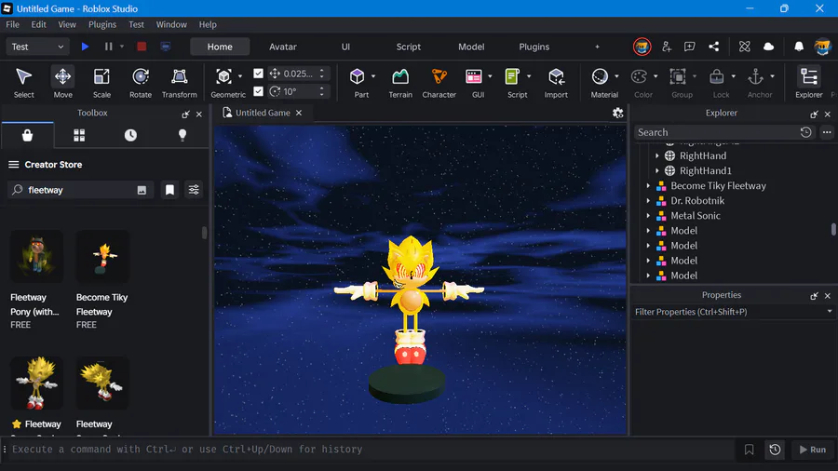The height and width of the screenshot is (471, 838).
Task: Switch to the UI ribbon tab
Action: click(x=345, y=47)
